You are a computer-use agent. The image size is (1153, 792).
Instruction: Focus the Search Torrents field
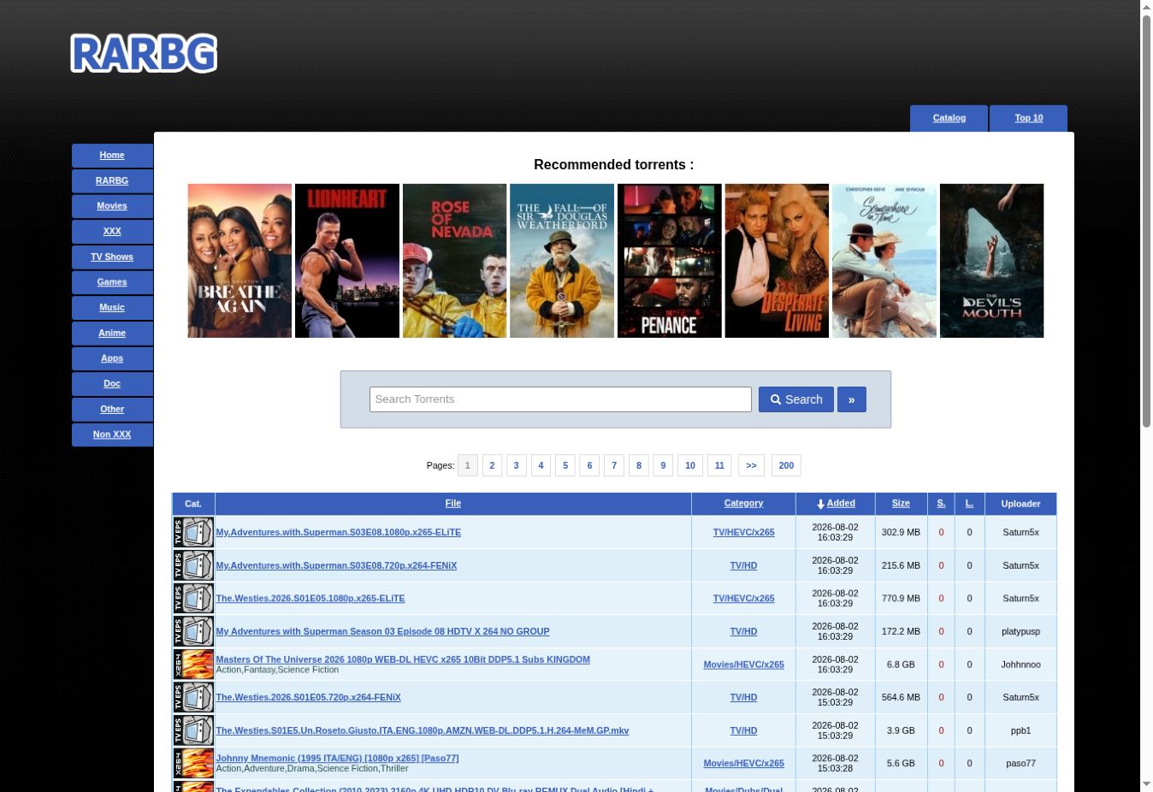[x=560, y=399]
